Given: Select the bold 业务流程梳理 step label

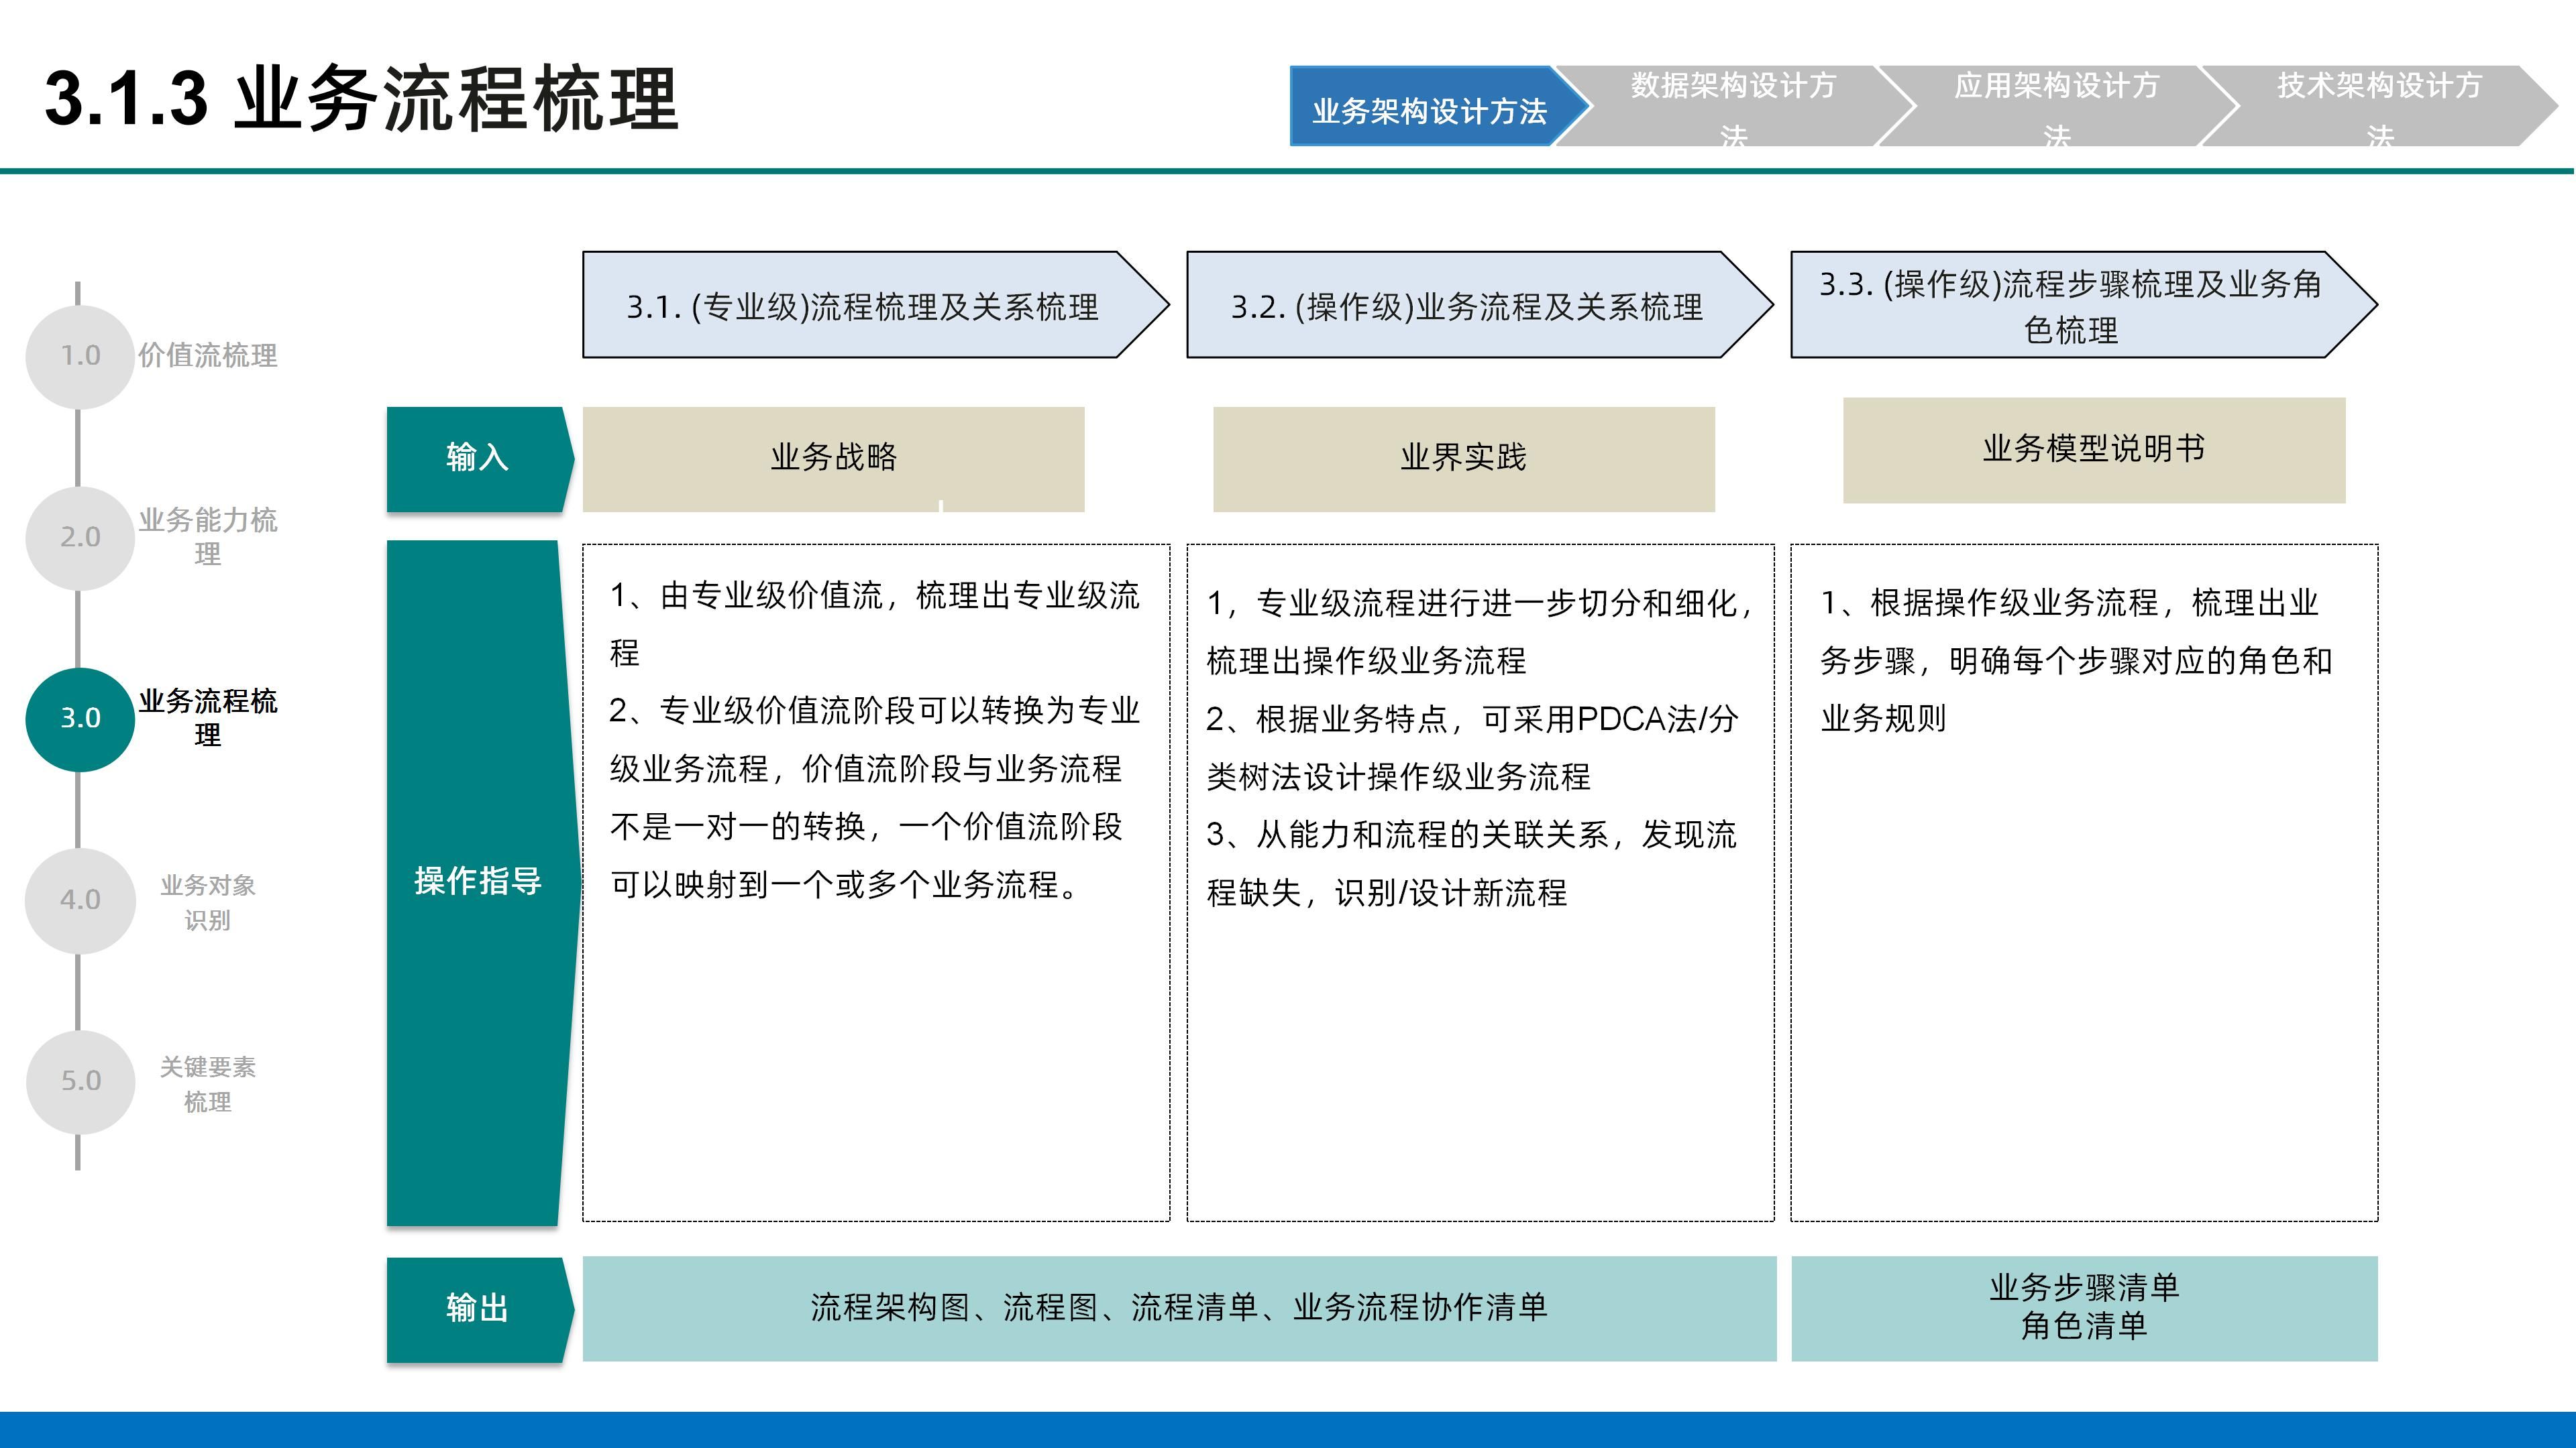Looking at the screenshot, I should click(x=208, y=719).
